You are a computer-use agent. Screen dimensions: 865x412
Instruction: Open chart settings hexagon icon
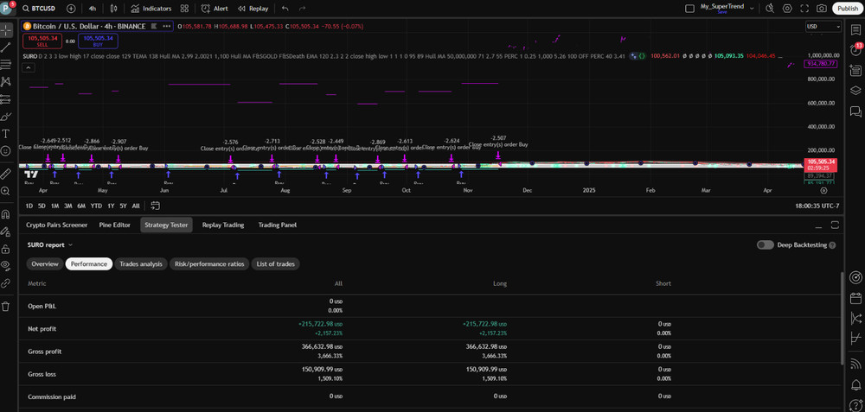(787, 9)
